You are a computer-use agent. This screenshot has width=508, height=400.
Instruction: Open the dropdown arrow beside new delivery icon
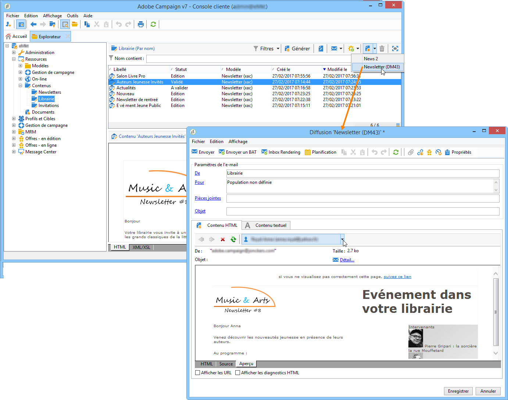click(x=375, y=49)
